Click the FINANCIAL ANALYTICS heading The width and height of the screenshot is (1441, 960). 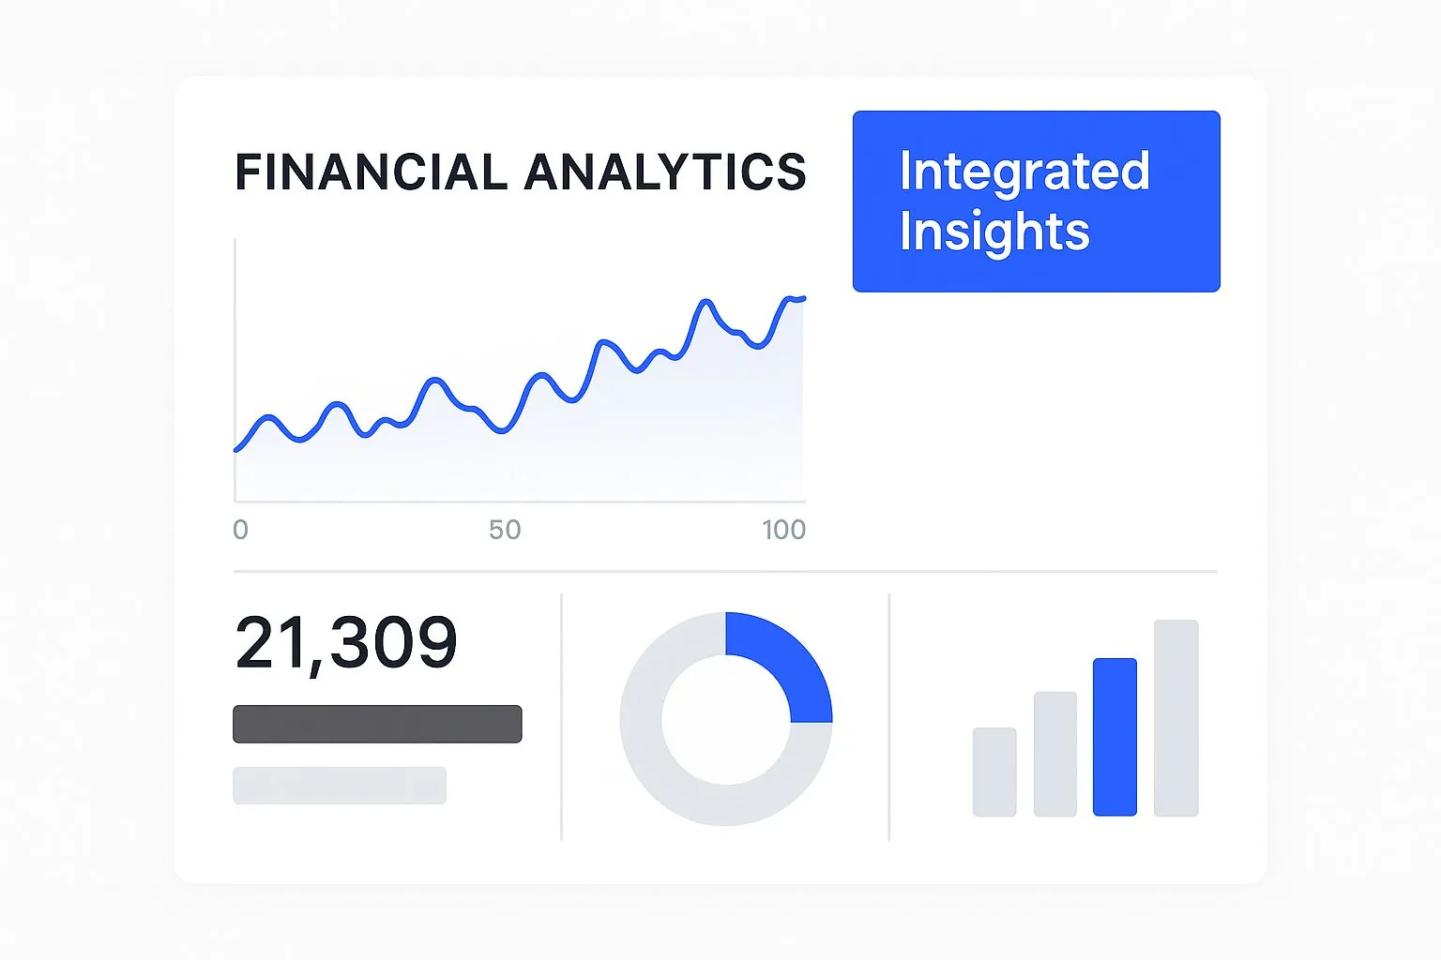(x=521, y=172)
